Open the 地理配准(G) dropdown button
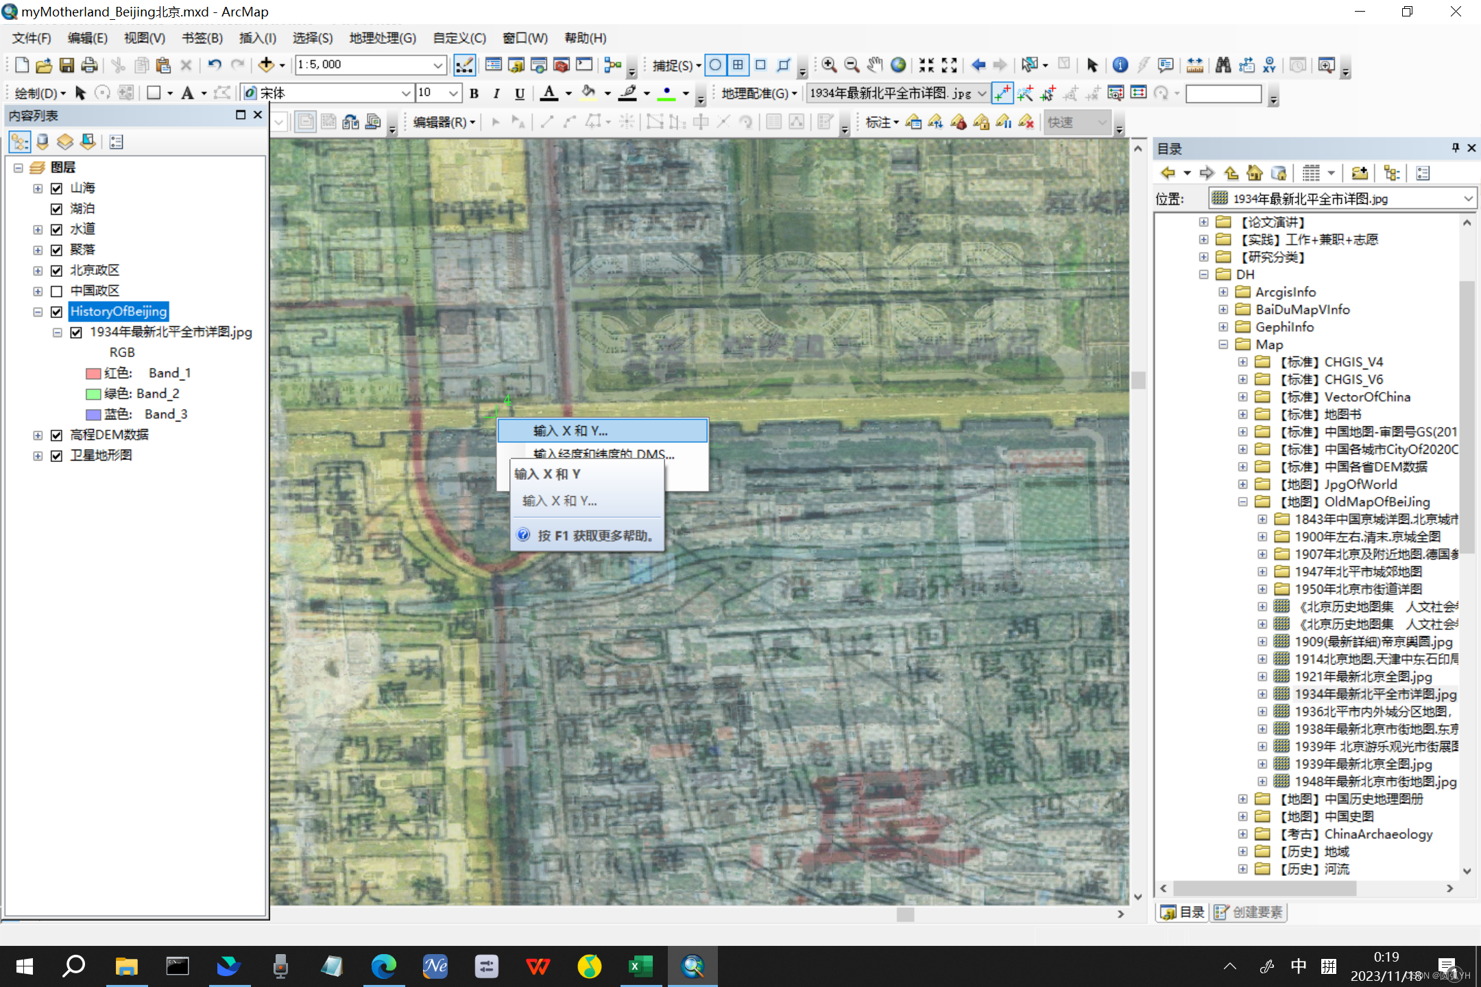The height and width of the screenshot is (987, 1481). [759, 93]
